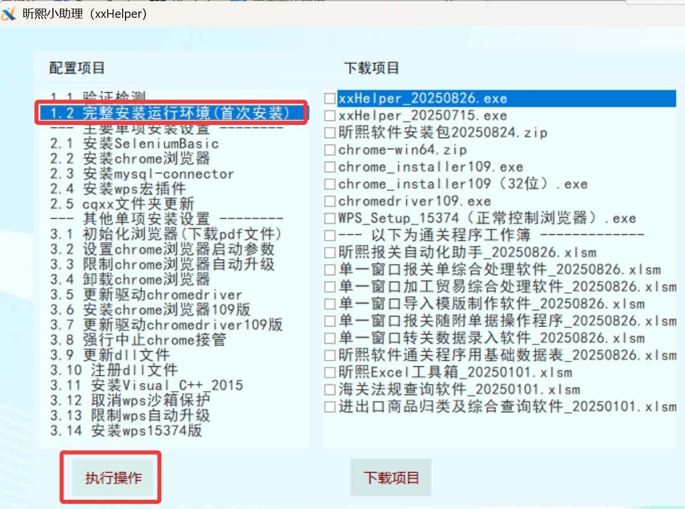Image resolution: width=685 pixels, height=509 pixels.
Task: Choose 2.1 安装SeleniumBasic option
Action: [x=134, y=143]
